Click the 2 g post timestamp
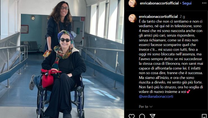 182,17
